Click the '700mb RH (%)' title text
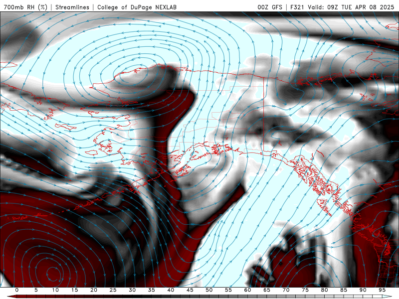399x299 pixels. (x=25, y=7)
